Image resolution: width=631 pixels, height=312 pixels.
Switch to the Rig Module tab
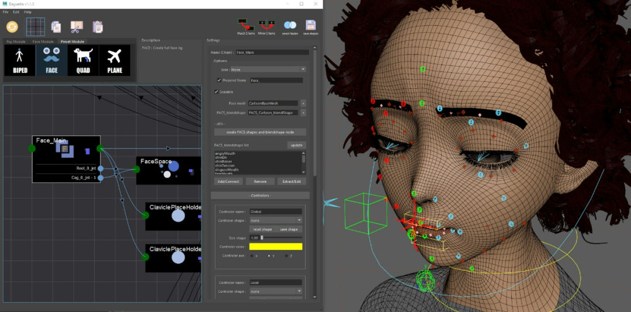point(16,42)
